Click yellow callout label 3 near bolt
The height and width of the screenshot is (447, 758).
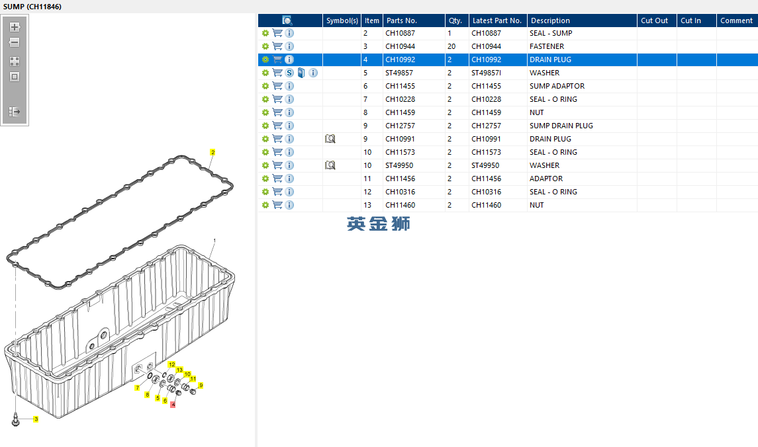click(36, 419)
